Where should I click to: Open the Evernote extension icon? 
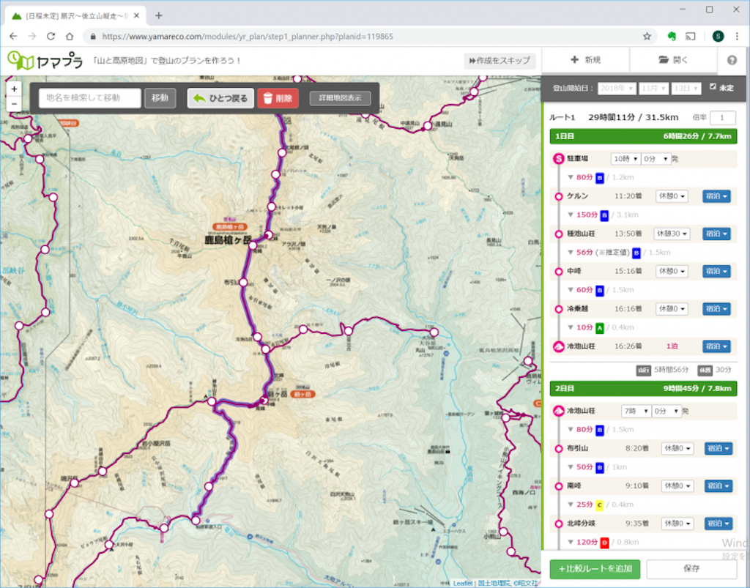click(672, 37)
